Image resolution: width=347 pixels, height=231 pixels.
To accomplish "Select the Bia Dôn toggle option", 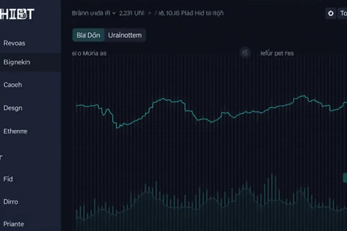I will tap(88, 35).
